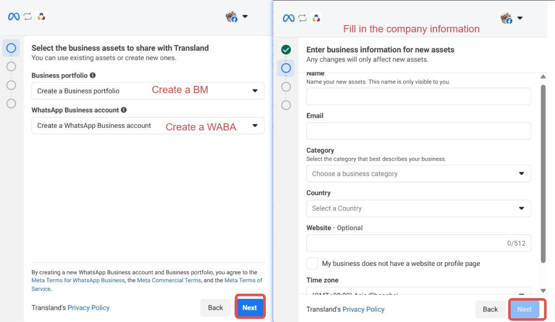
Task: Expand the WhatsApp Business account dropdown
Action: (148, 126)
